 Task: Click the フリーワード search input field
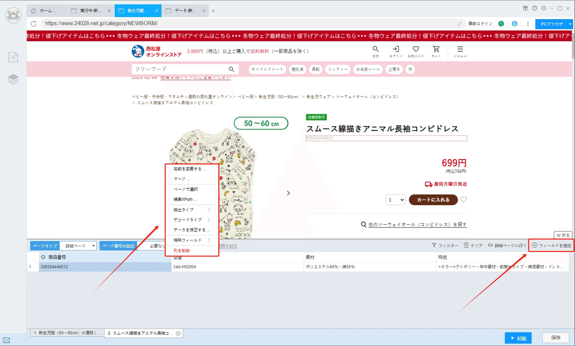pyautogui.click(x=177, y=69)
